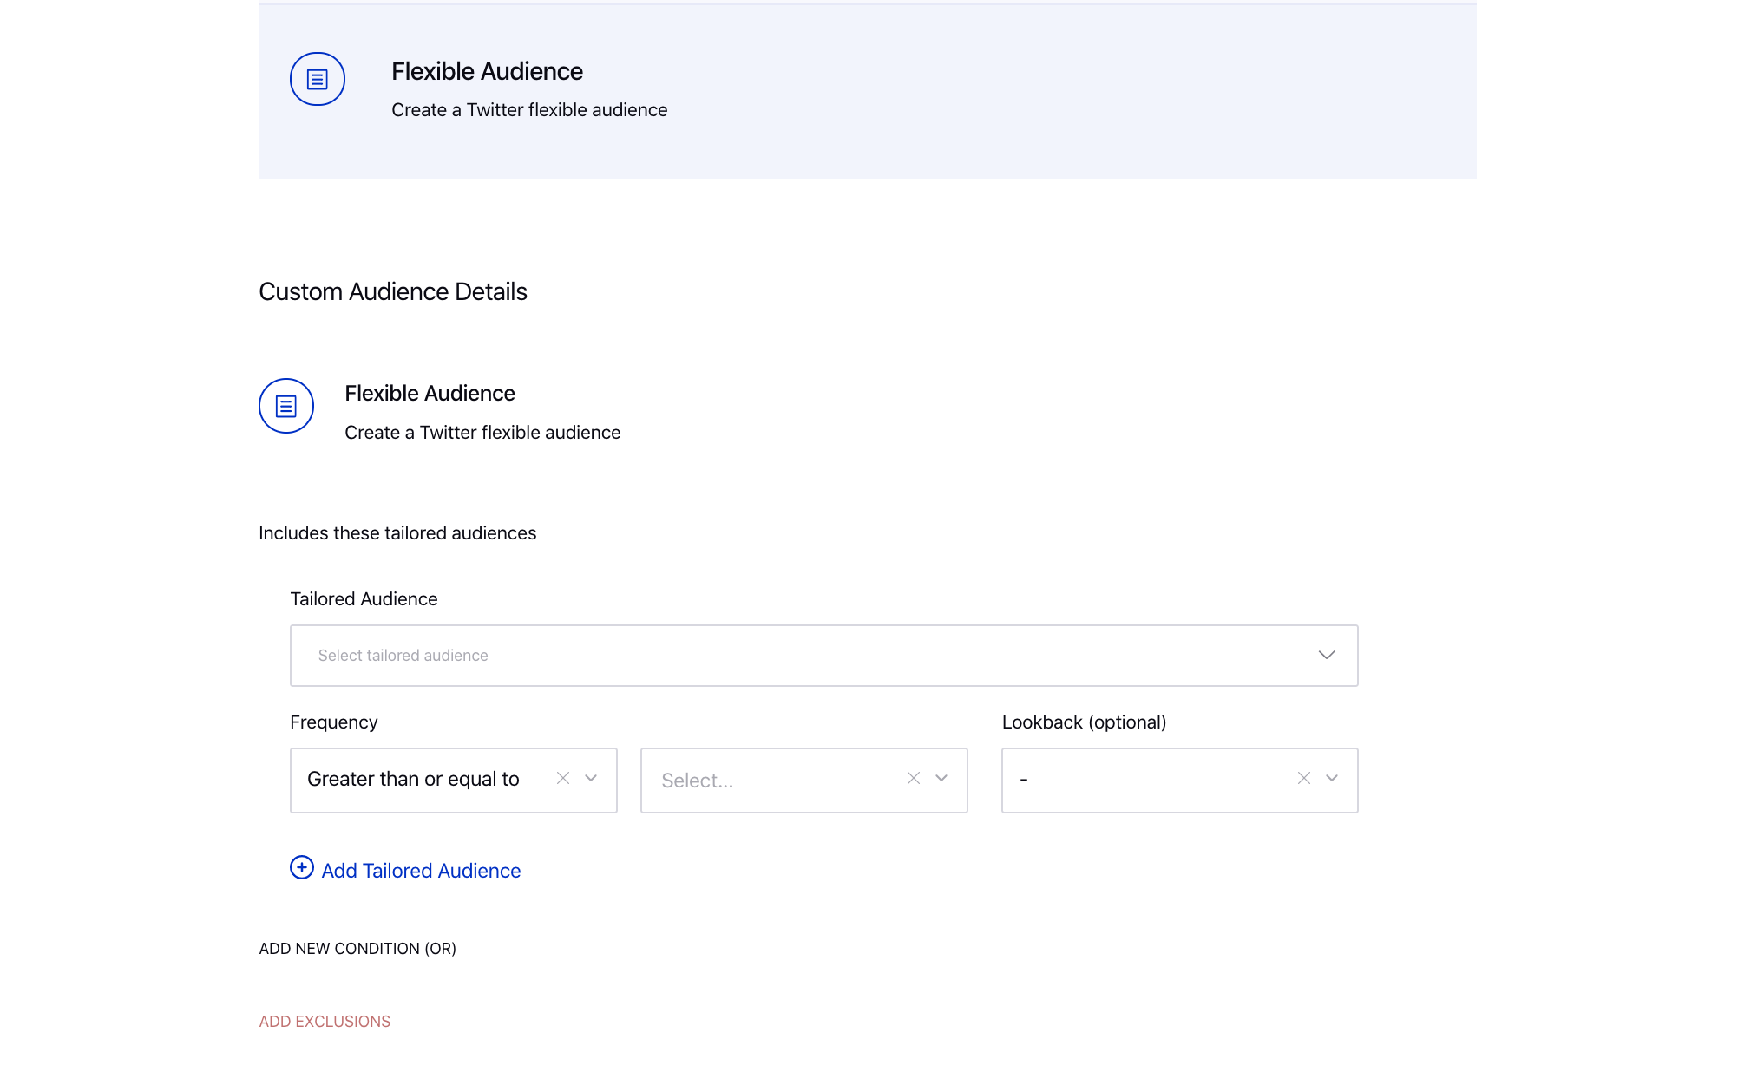1751x1065 pixels.
Task: Clear the Lookback dropdown value
Action: (x=1303, y=779)
